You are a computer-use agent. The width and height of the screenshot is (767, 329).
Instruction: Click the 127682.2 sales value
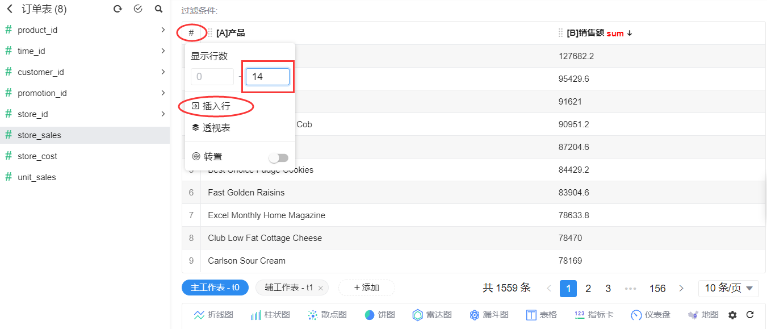pos(576,56)
